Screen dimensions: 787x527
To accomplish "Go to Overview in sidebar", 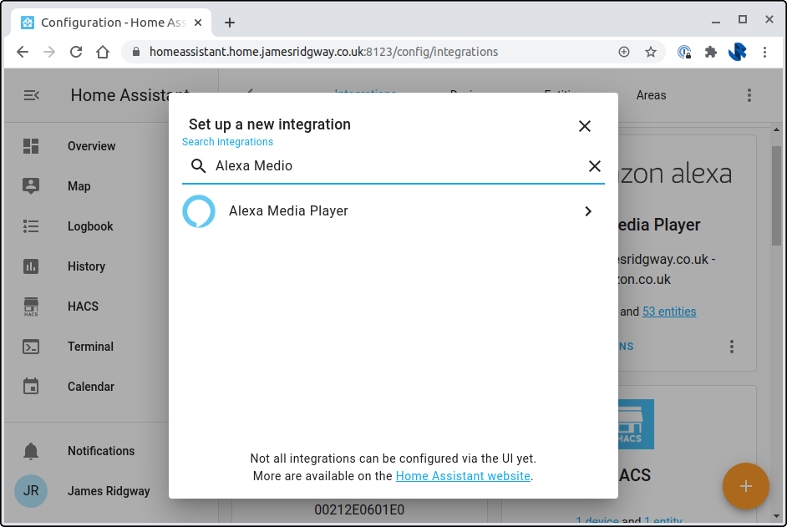I will [x=91, y=146].
